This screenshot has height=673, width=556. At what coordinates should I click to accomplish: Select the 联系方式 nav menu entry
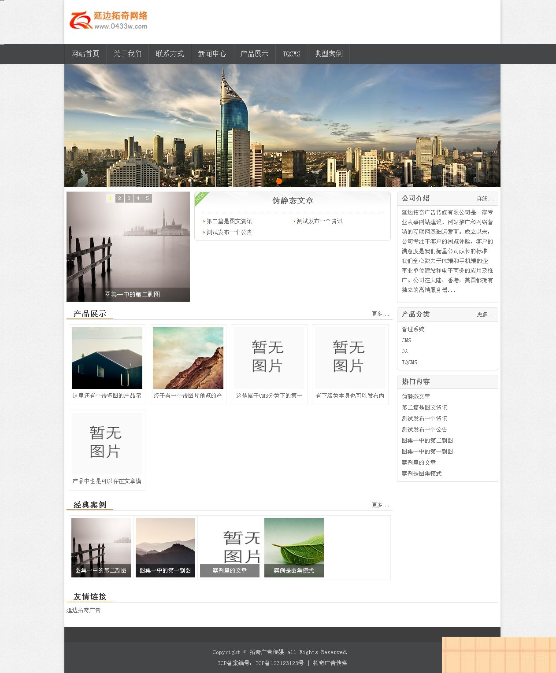pyautogui.click(x=171, y=54)
